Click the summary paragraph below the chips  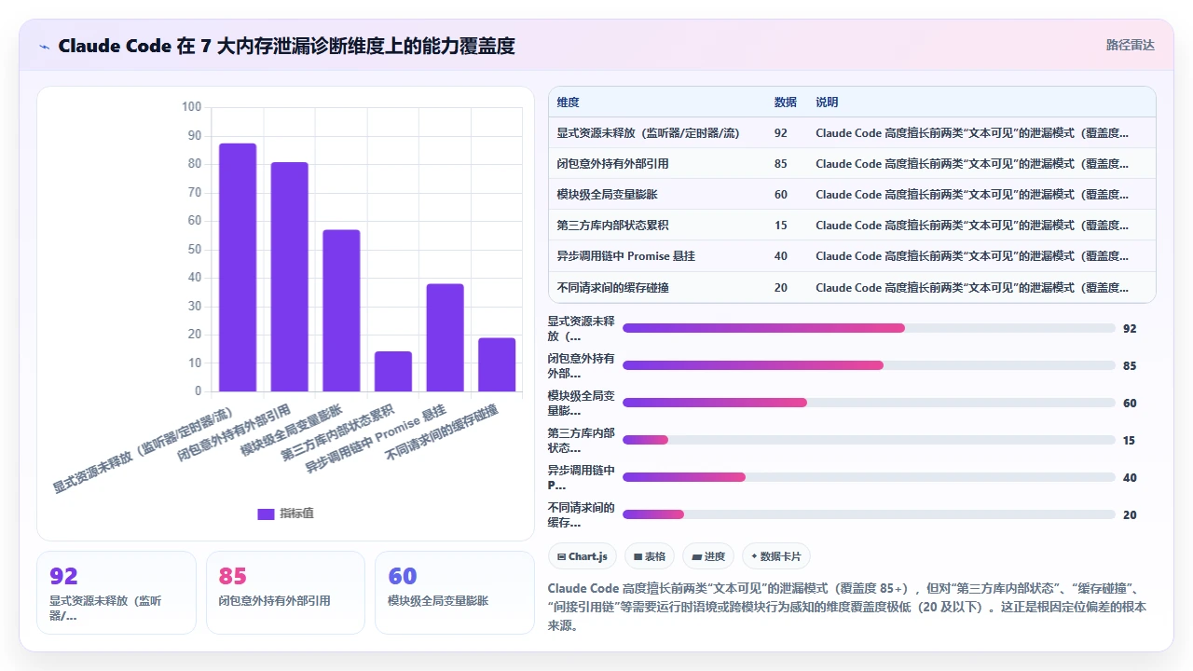tap(847, 607)
